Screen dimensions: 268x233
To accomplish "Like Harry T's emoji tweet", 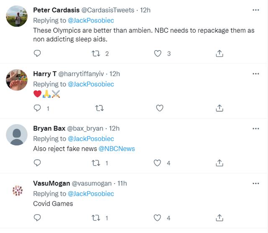I will [x=160, y=108].
